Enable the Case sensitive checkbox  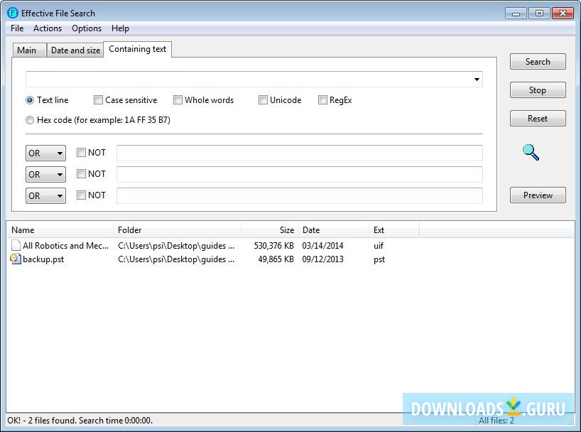(x=98, y=99)
